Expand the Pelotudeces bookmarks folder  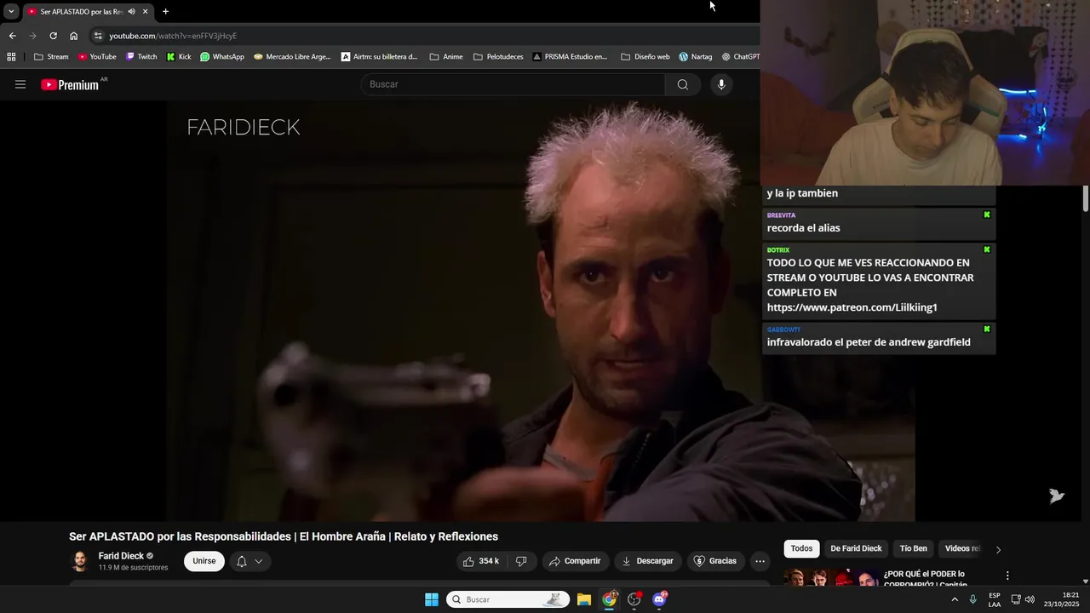click(x=498, y=57)
